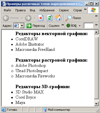Viewport: 100px width, 113px height.
Task: Refresh the page with green arrows icon
Action: pos(49,18)
